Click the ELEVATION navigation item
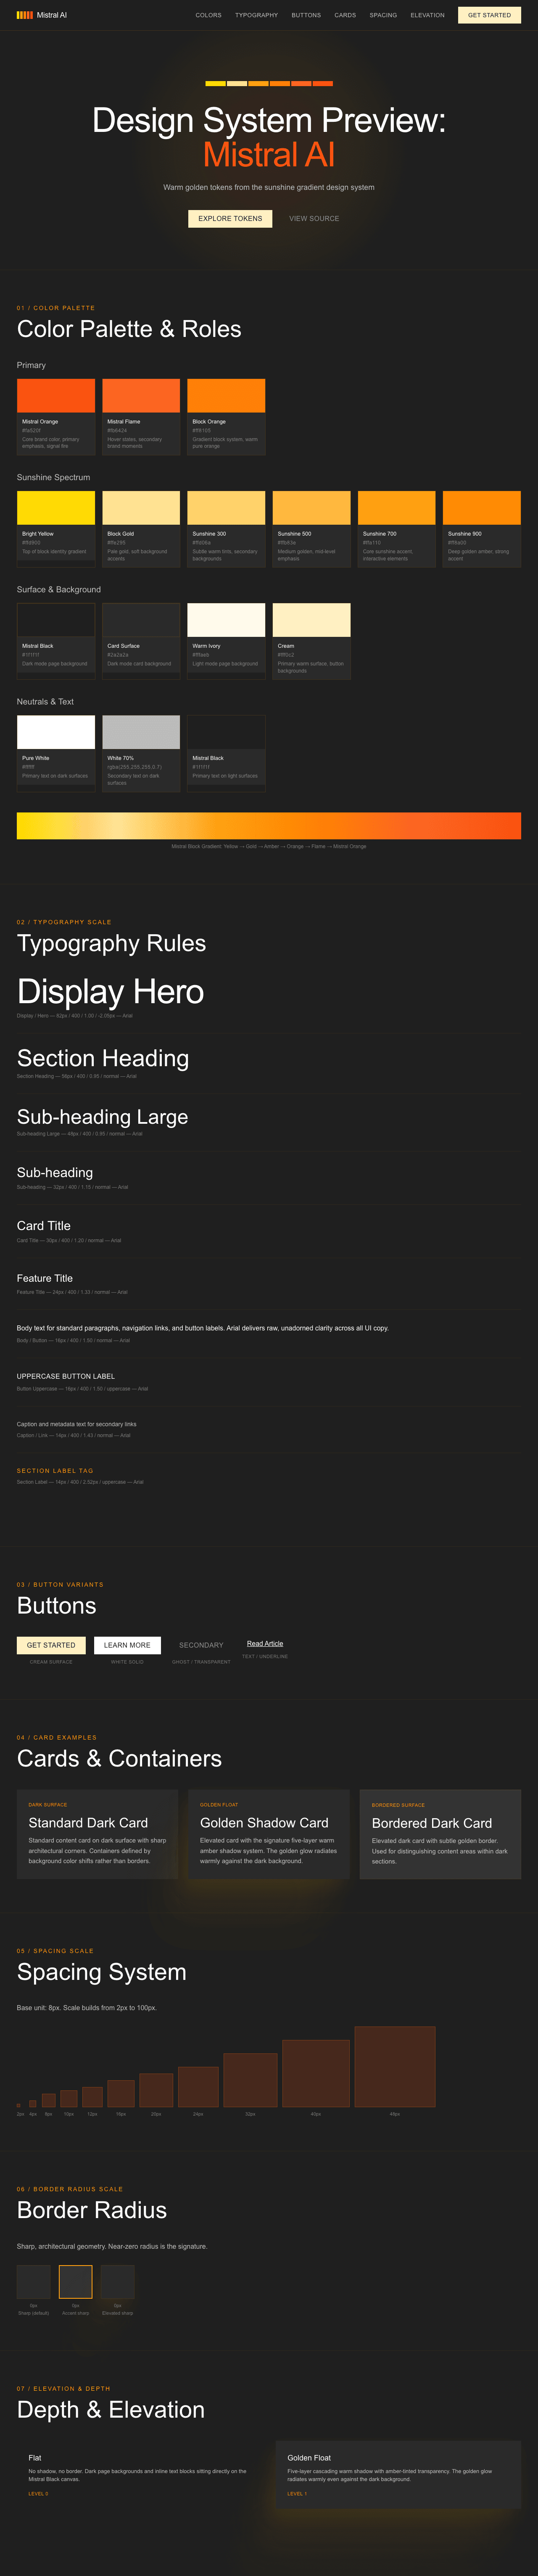The height and width of the screenshot is (2576, 538). (x=427, y=15)
